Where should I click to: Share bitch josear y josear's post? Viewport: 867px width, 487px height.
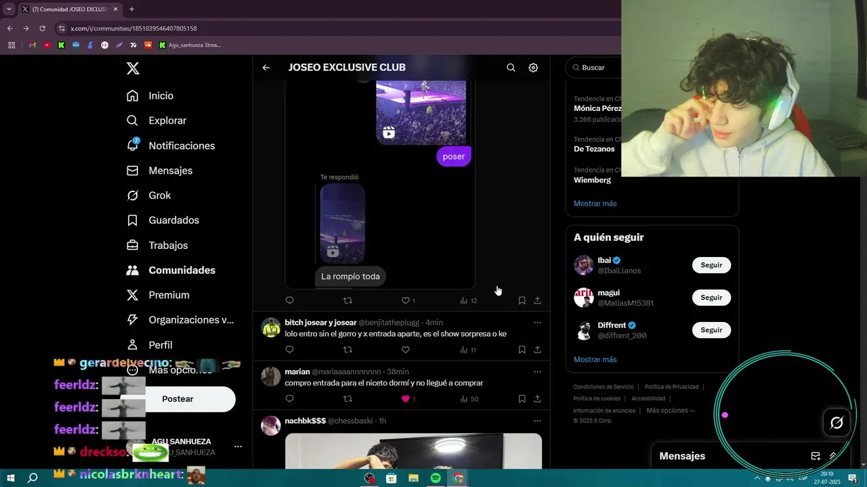537,350
